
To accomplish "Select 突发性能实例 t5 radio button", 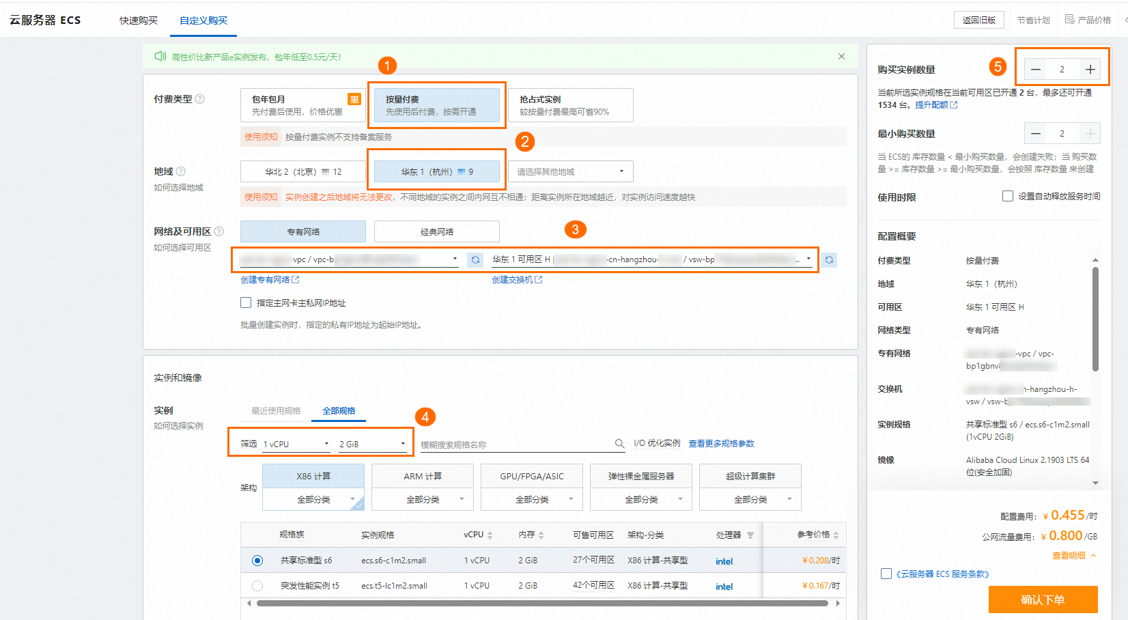I will point(257,586).
